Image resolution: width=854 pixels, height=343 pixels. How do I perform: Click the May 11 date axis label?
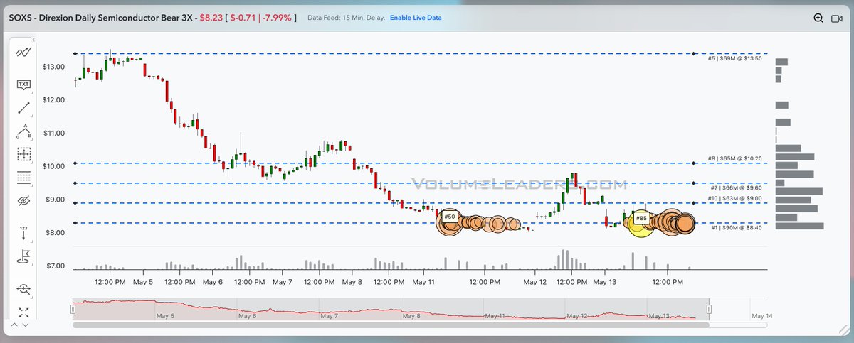pos(423,282)
